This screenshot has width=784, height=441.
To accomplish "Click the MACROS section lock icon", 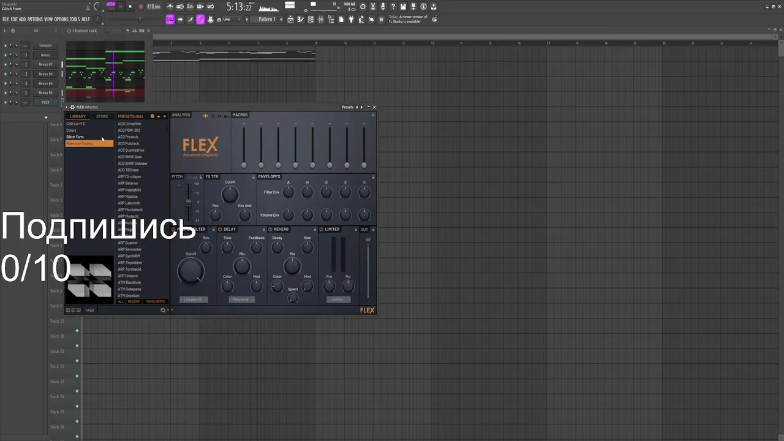I will pyautogui.click(x=373, y=115).
